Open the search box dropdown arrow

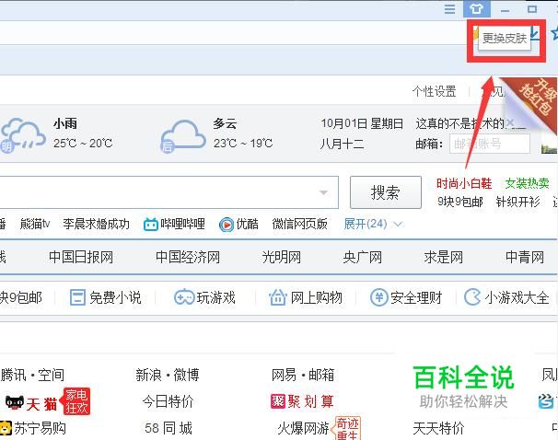(323, 192)
